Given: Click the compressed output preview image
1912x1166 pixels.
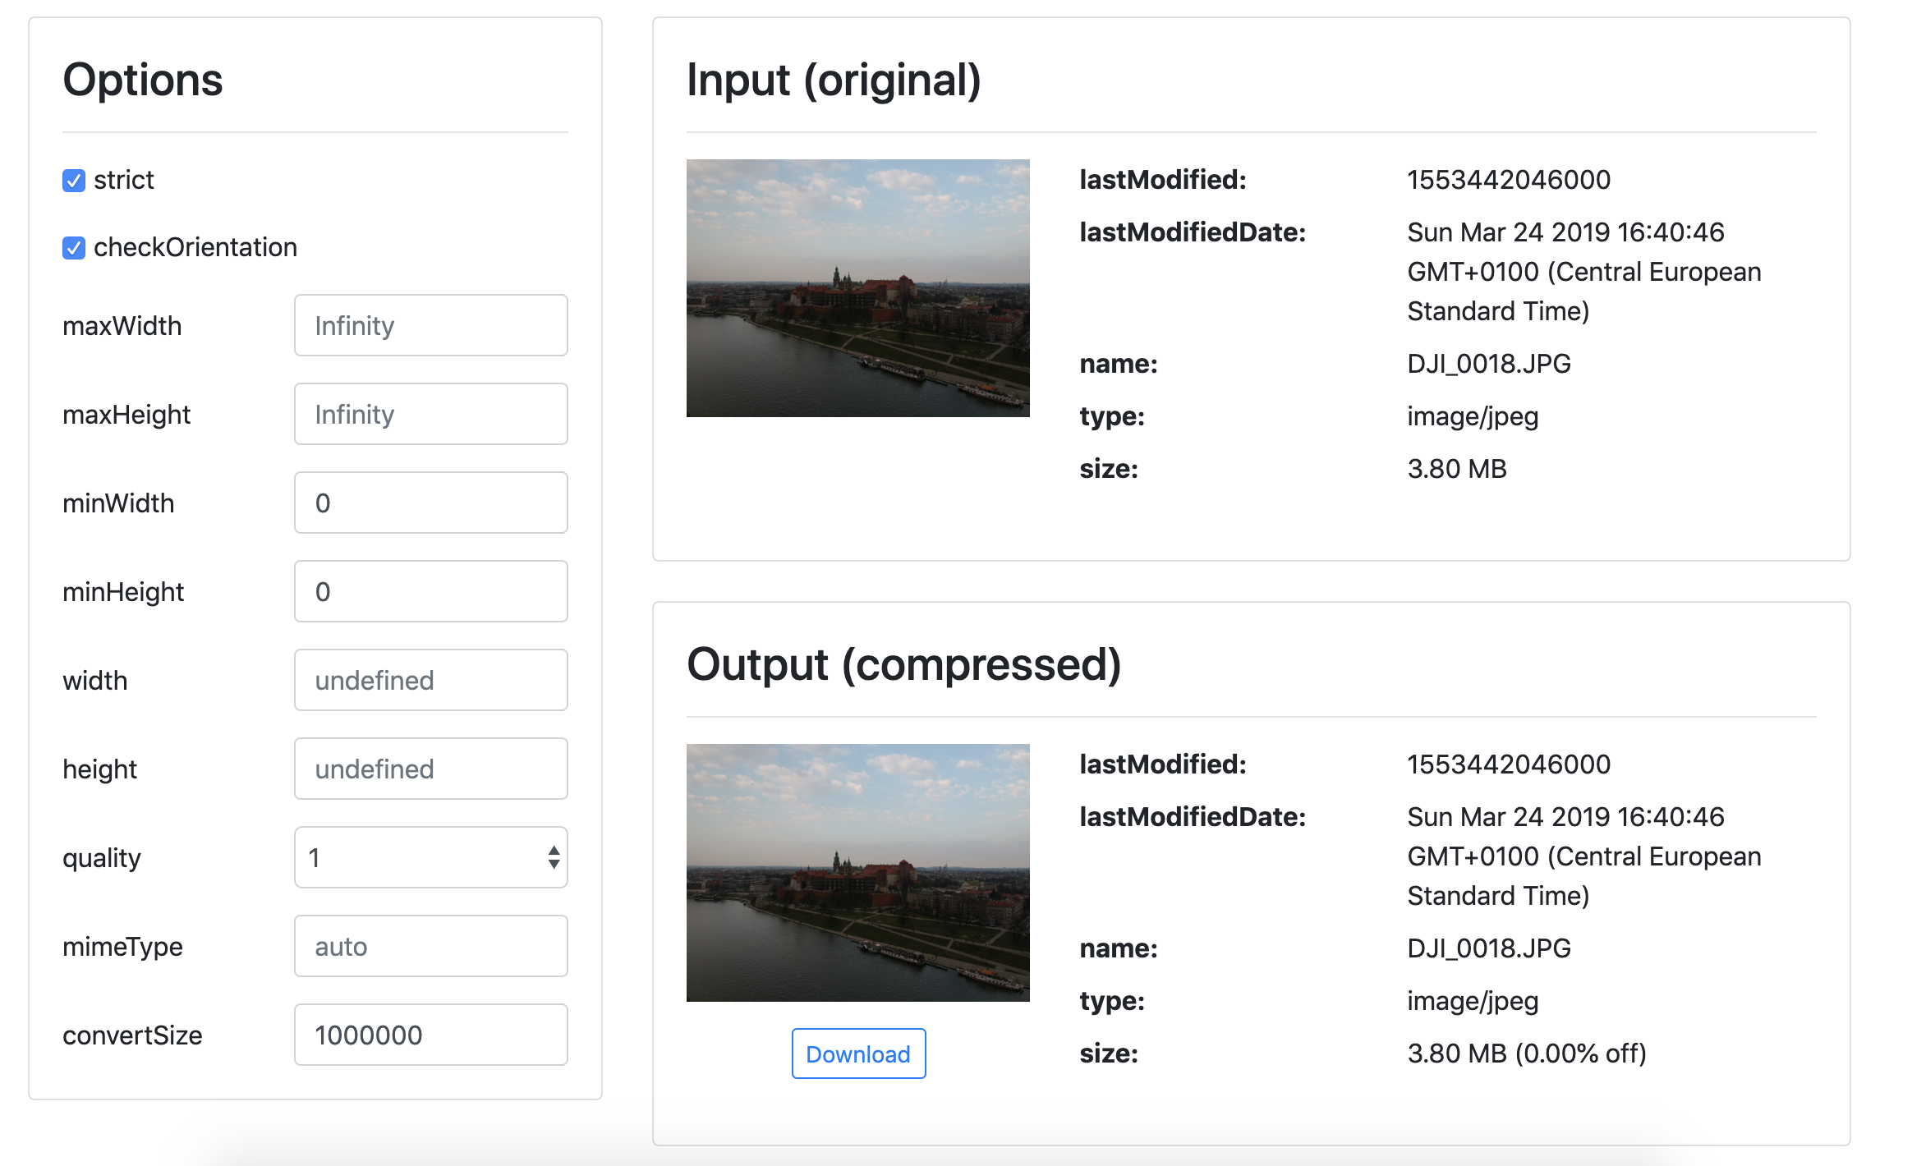Looking at the screenshot, I should (x=857, y=874).
